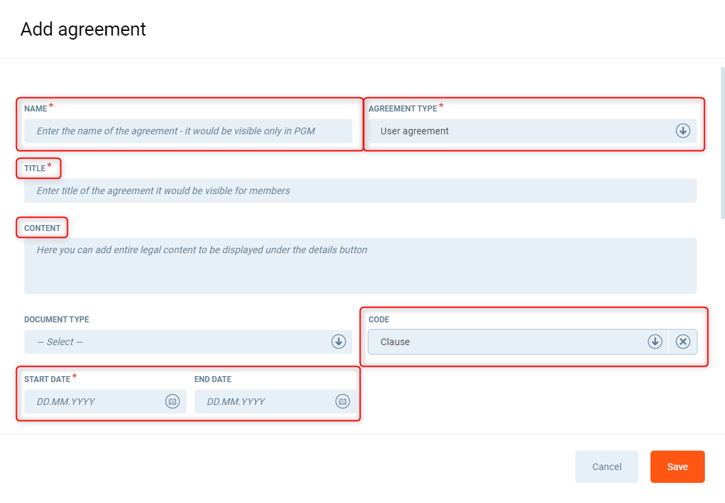Clear the Code selection with the X icon
The width and height of the screenshot is (725, 503).
coord(683,342)
